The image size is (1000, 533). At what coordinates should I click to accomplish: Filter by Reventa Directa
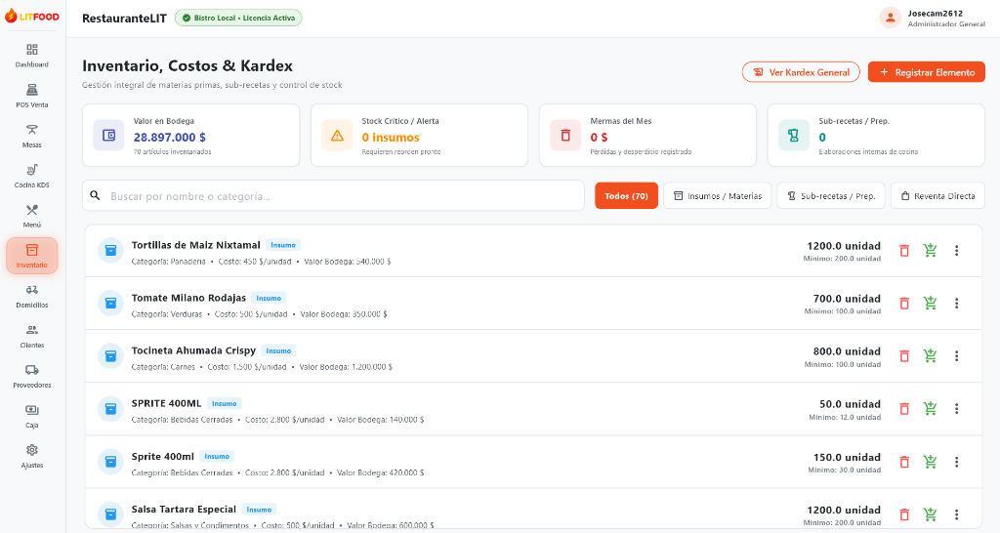937,196
